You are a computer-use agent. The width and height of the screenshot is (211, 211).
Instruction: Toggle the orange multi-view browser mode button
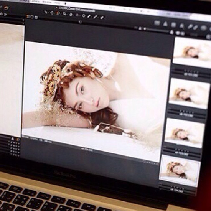[28, 16]
